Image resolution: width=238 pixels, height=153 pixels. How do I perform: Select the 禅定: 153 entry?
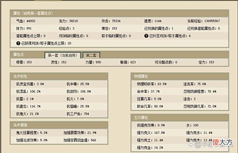pos(109,28)
